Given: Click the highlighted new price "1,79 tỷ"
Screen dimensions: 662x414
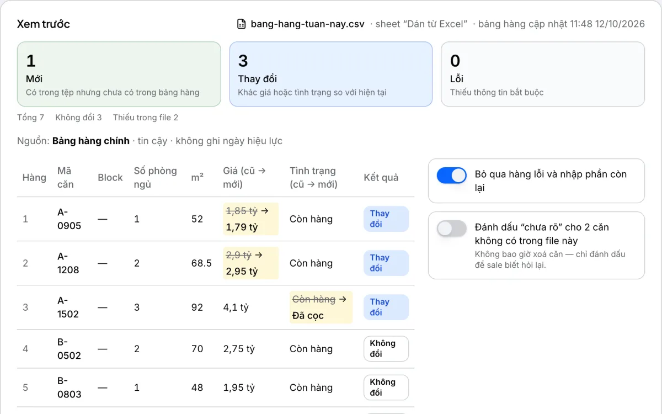Looking at the screenshot, I should click(242, 227).
